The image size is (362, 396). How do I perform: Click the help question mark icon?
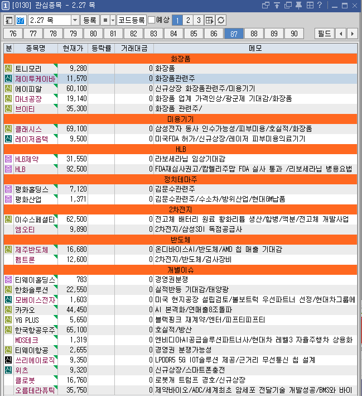tap(320, 6)
